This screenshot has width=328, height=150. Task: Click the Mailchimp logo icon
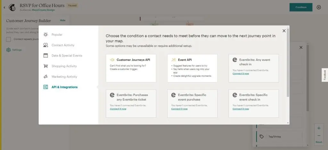[12, 7]
